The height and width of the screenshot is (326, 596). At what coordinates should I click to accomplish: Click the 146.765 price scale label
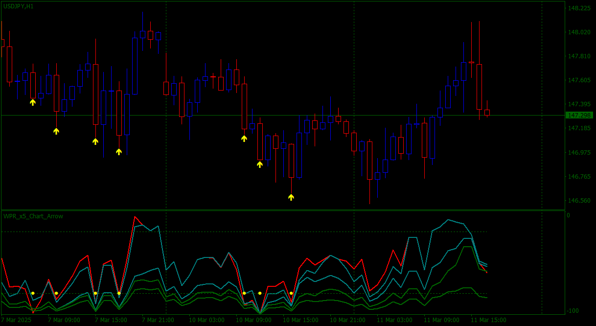tap(579, 177)
